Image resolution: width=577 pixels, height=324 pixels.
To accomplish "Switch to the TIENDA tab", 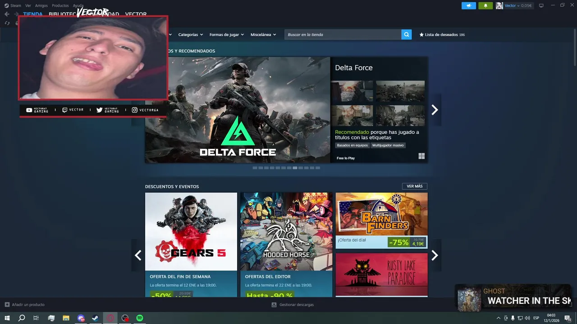I will (33, 14).
